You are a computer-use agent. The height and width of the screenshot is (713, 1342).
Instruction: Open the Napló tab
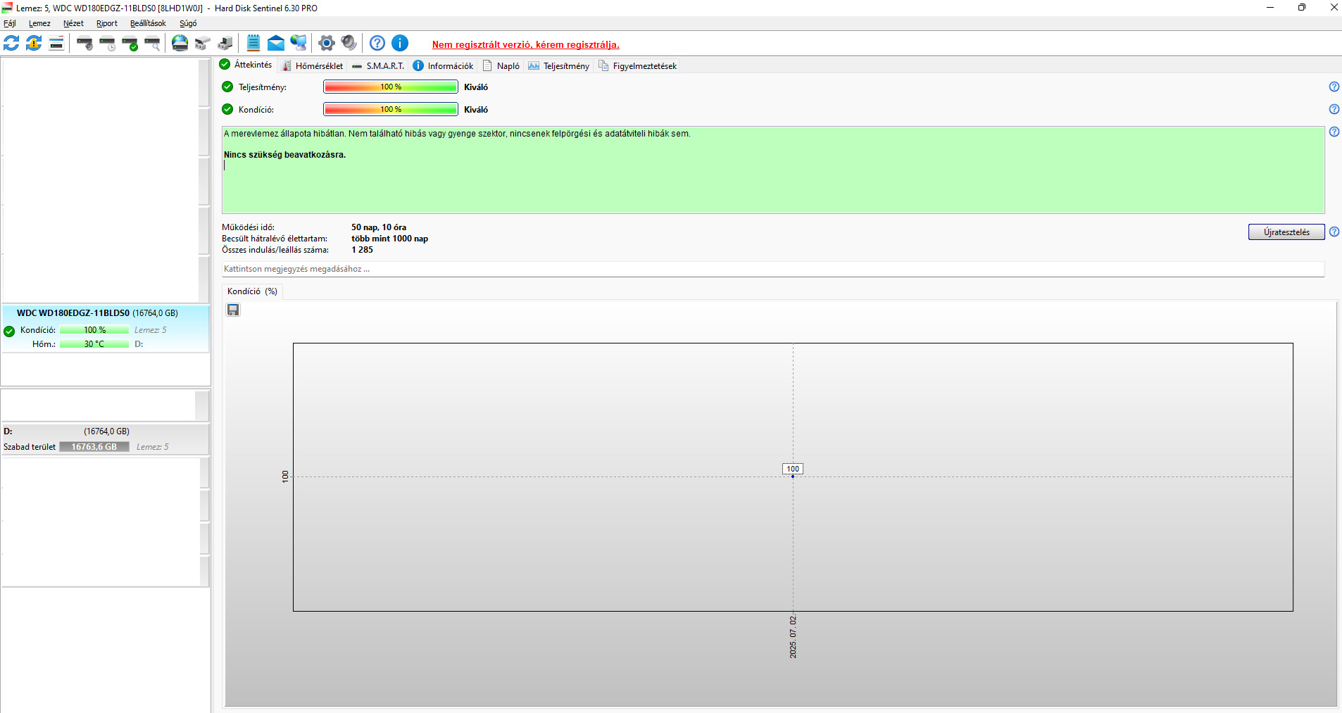(x=501, y=65)
